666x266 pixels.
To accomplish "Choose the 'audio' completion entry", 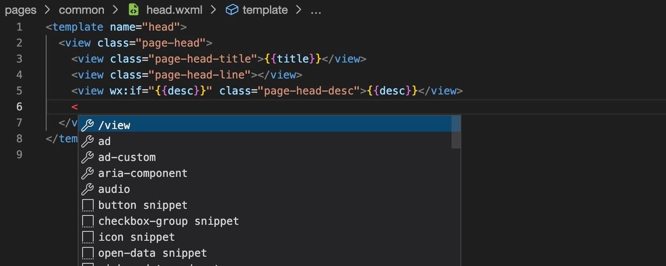I will click(265, 189).
